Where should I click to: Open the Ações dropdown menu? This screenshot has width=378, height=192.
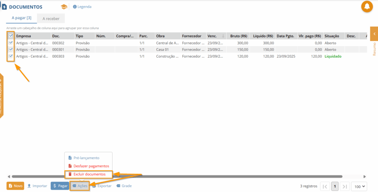pyautogui.click(x=80, y=186)
